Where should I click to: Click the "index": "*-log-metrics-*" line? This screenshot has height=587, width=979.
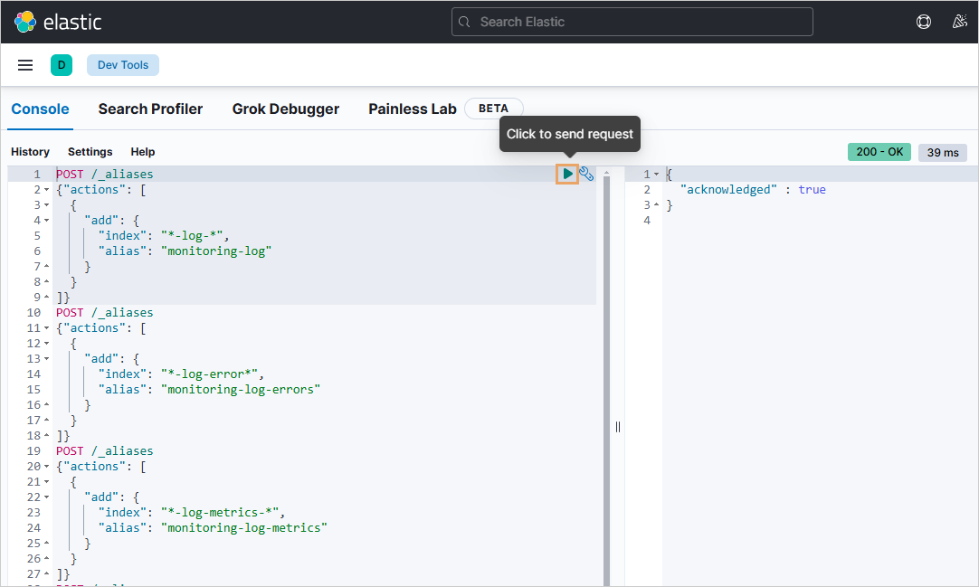pyautogui.click(x=192, y=513)
